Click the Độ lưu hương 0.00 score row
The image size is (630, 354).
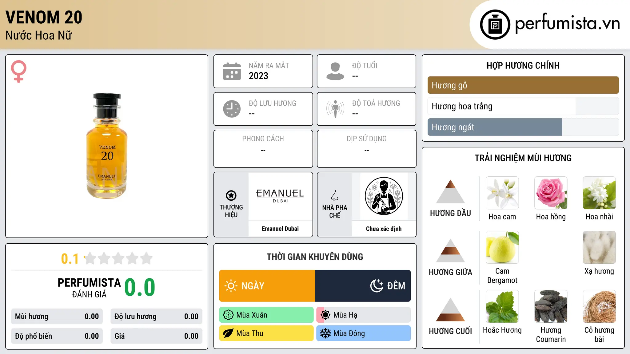point(157,317)
